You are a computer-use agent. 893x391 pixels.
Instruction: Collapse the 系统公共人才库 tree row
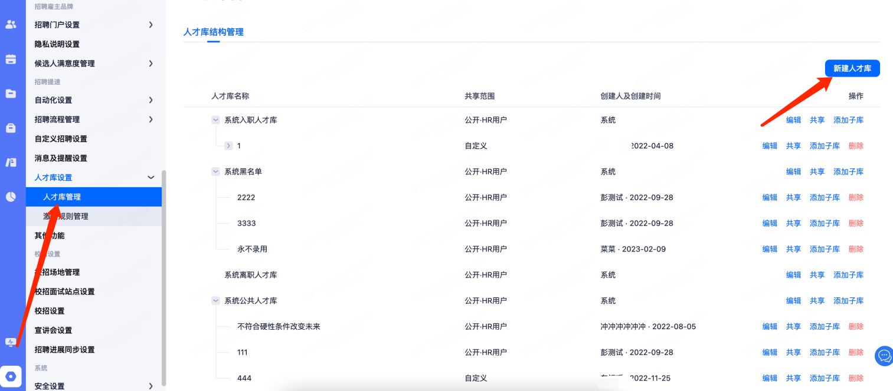tap(215, 301)
